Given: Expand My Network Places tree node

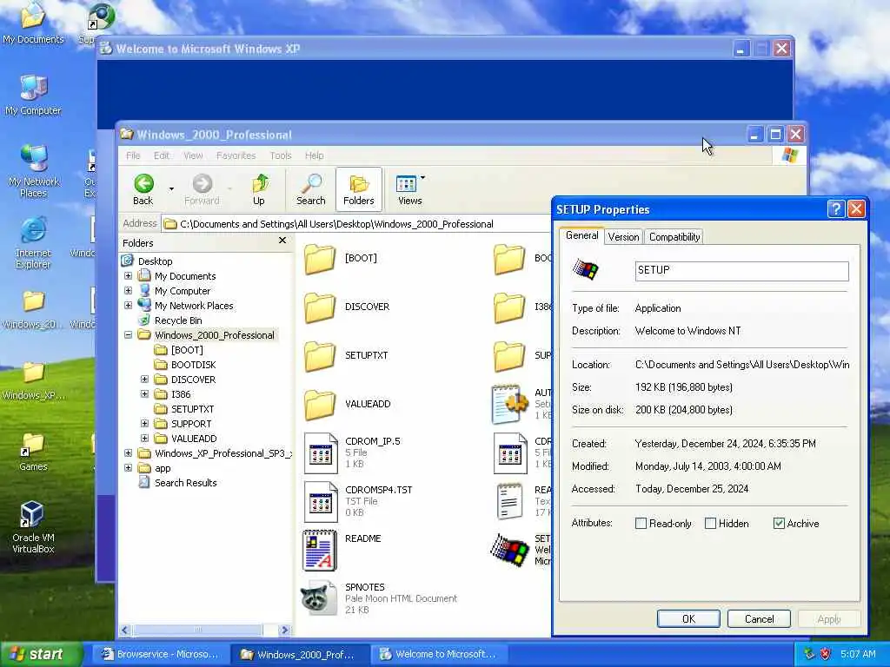Looking at the screenshot, I should 129,306.
